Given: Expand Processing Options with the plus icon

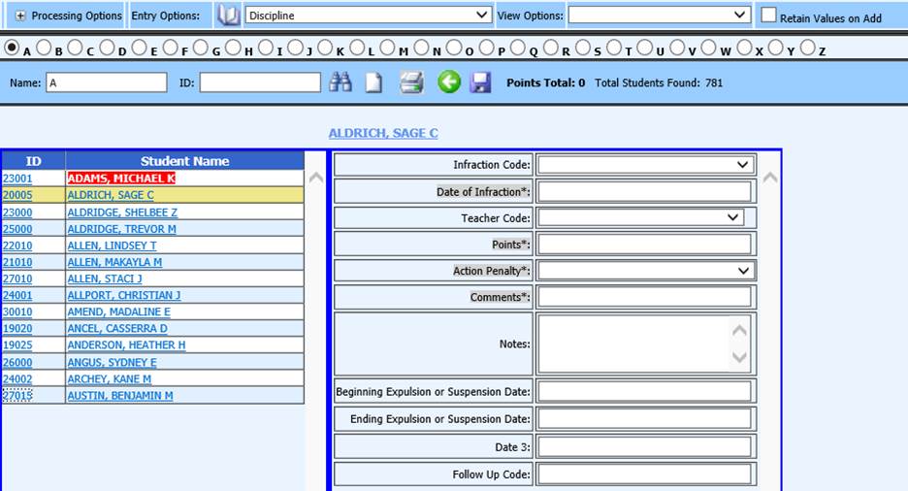Looking at the screenshot, I should (20, 16).
